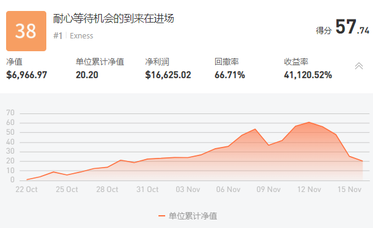Click the 回撤率 label
Screen dimensions: 373x228
click(x=227, y=62)
